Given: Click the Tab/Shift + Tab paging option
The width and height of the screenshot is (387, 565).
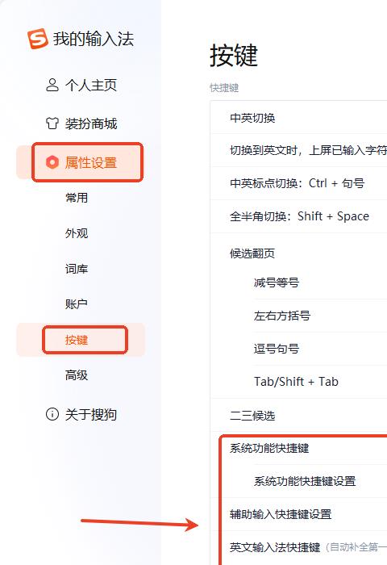Looking at the screenshot, I should pos(320,382).
